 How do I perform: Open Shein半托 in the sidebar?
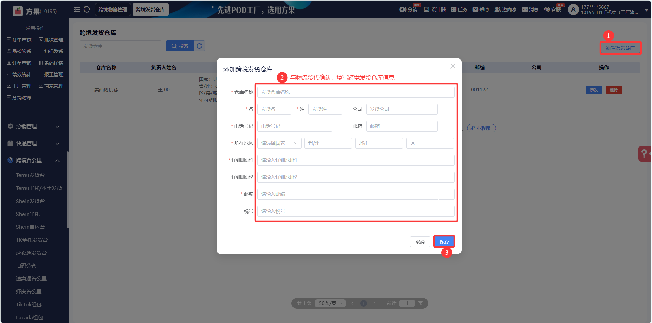[x=28, y=214]
